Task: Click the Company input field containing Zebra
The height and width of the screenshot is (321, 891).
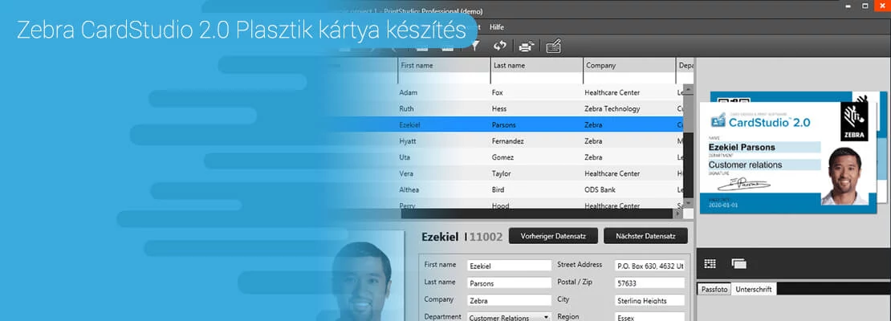Action: click(509, 301)
